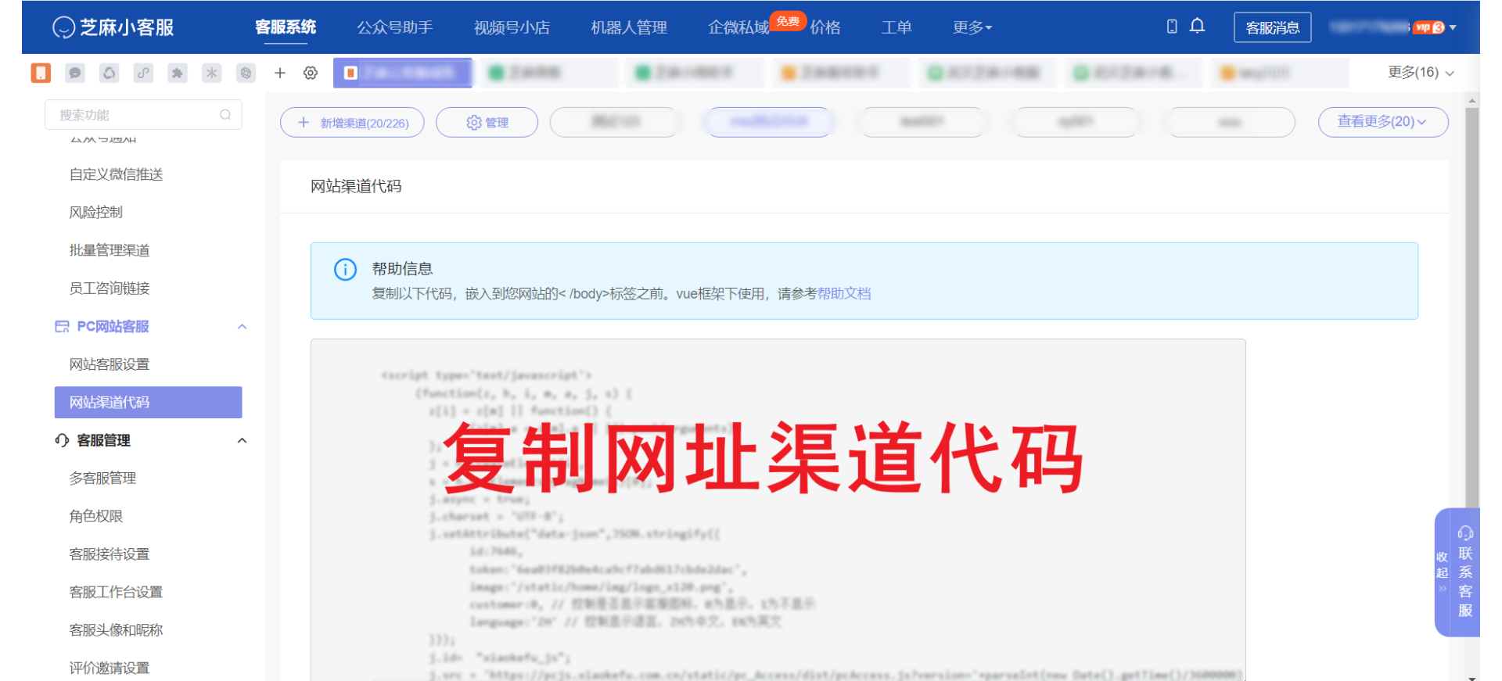Select 网站渠道代码 in sidebar
Viewport: 1502px width, 681px height.
point(148,403)
